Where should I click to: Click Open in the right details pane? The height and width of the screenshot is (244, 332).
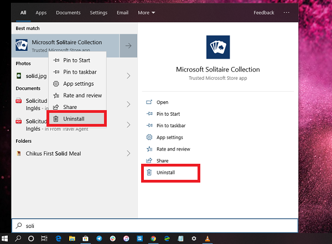162,102
